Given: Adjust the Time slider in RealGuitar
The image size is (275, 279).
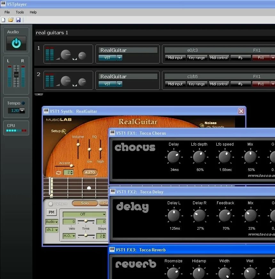Looking at the screenshot, I should (x=86, y=221).
